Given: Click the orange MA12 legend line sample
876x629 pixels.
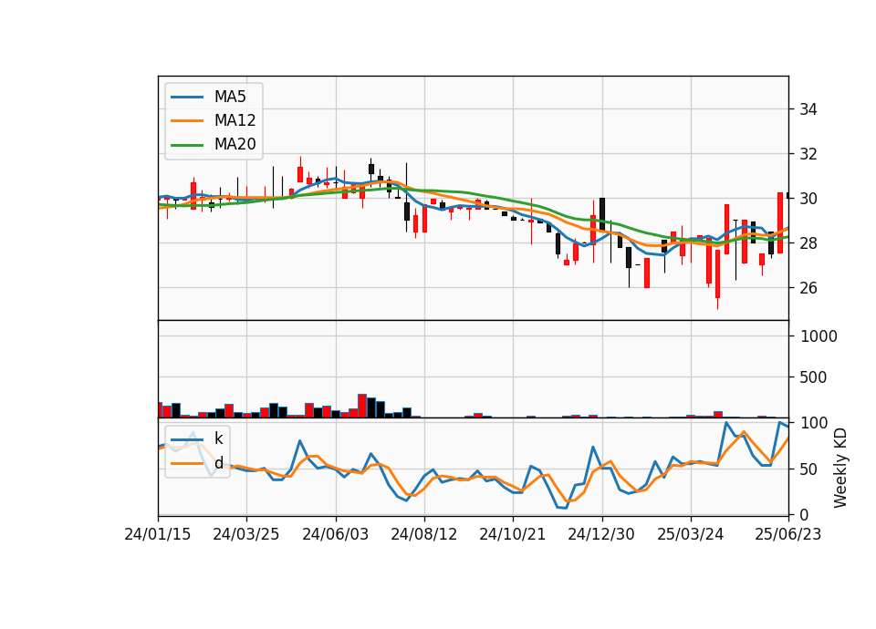Looking at the screenshot, I should pos(186,120).
